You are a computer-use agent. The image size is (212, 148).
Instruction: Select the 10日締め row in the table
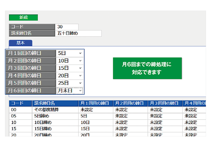pos(108,123)
